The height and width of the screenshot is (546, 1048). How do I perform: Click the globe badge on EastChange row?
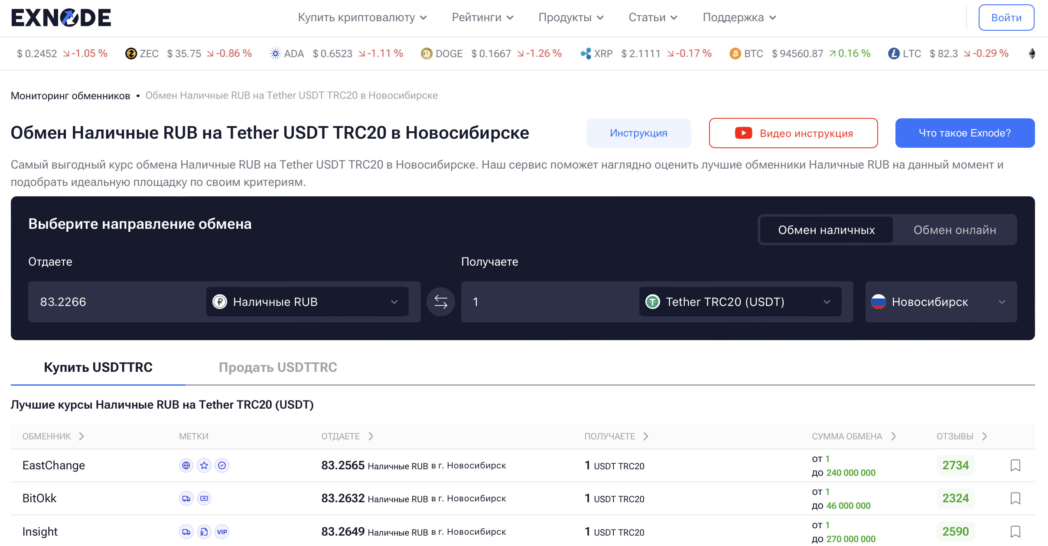(186, 465)
